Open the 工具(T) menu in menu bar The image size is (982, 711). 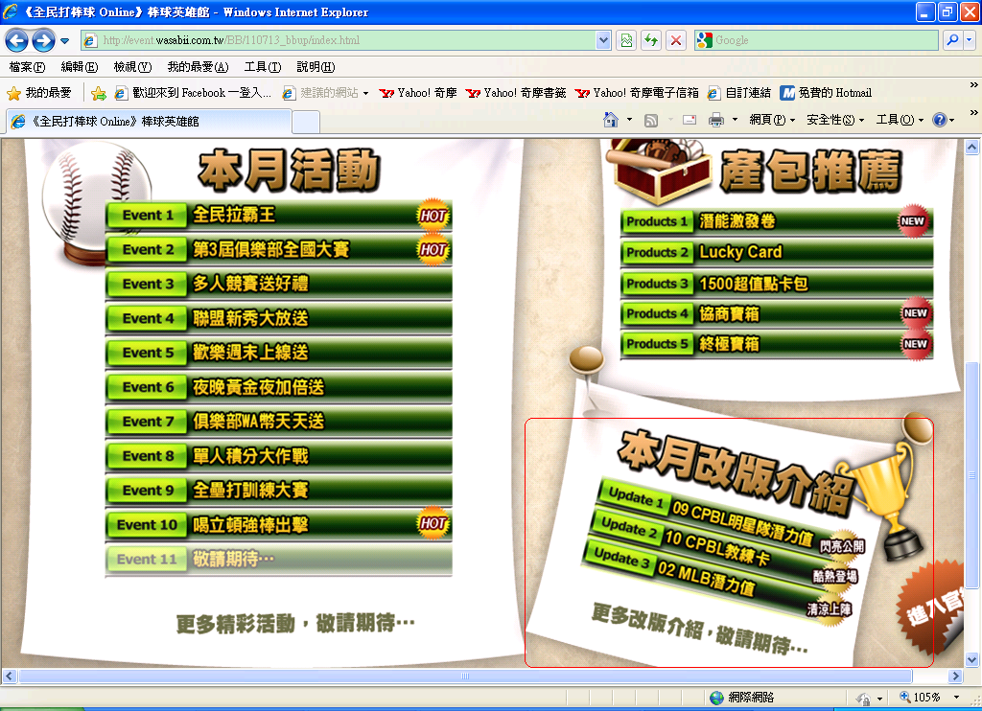click(263, 67)
